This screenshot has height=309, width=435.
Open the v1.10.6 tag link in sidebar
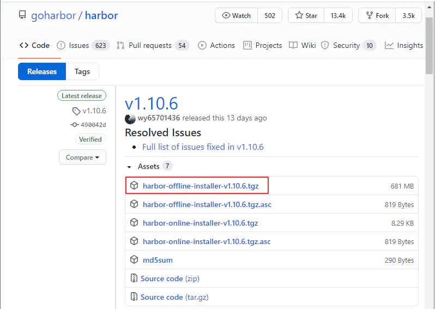coord(94,111)
